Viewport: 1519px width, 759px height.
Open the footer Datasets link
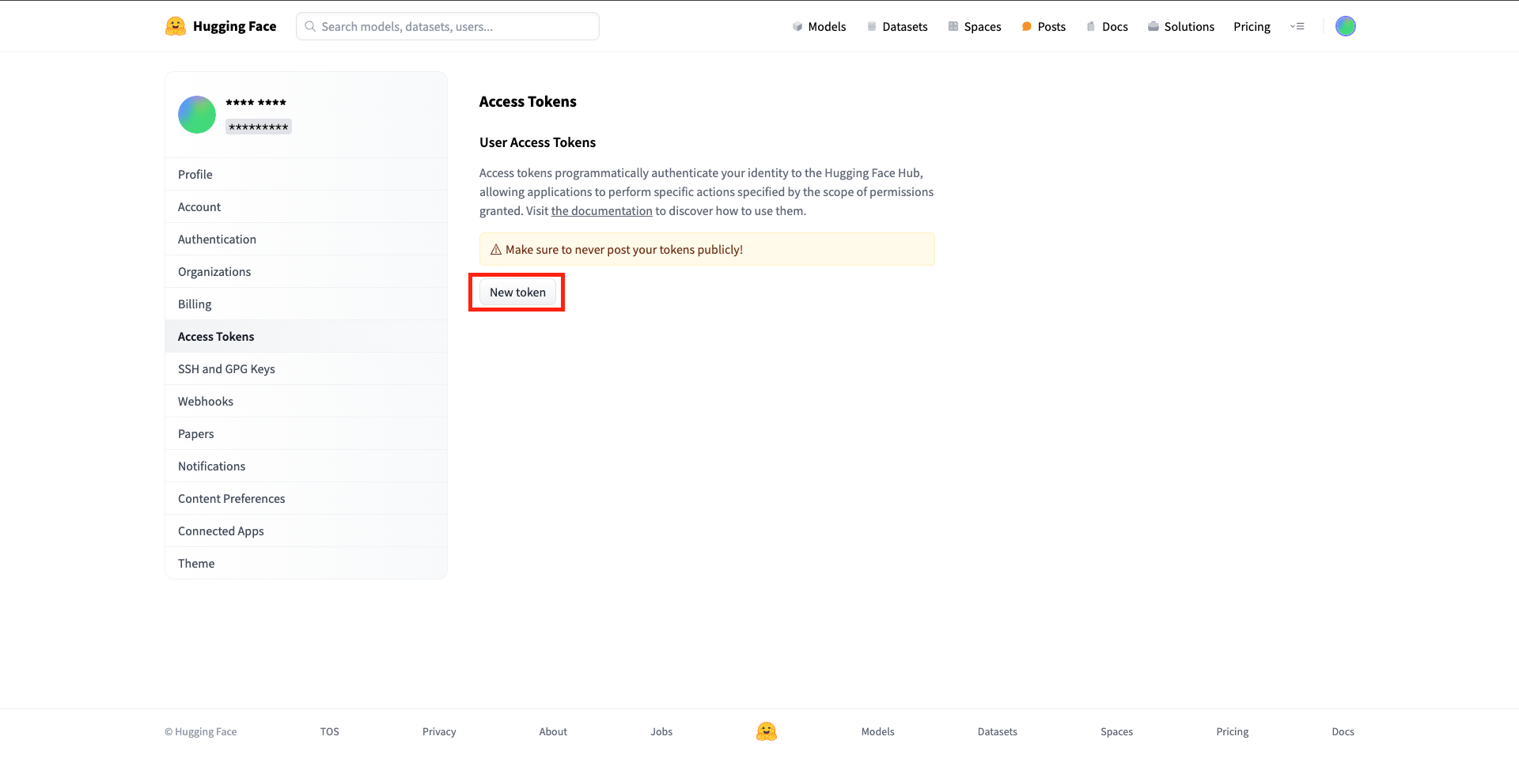tap(997, 731)
